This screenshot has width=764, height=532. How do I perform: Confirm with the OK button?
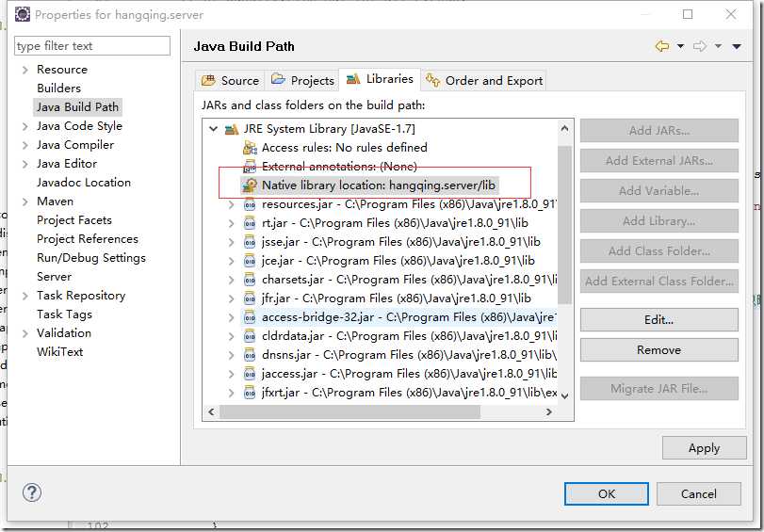(607, 494)
